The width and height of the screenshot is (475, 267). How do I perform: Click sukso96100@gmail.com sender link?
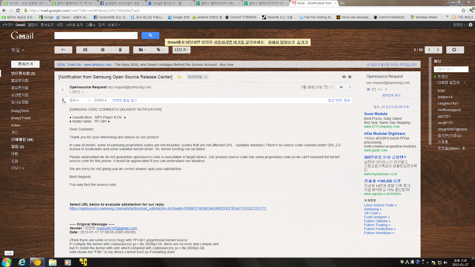coord(117,228)
